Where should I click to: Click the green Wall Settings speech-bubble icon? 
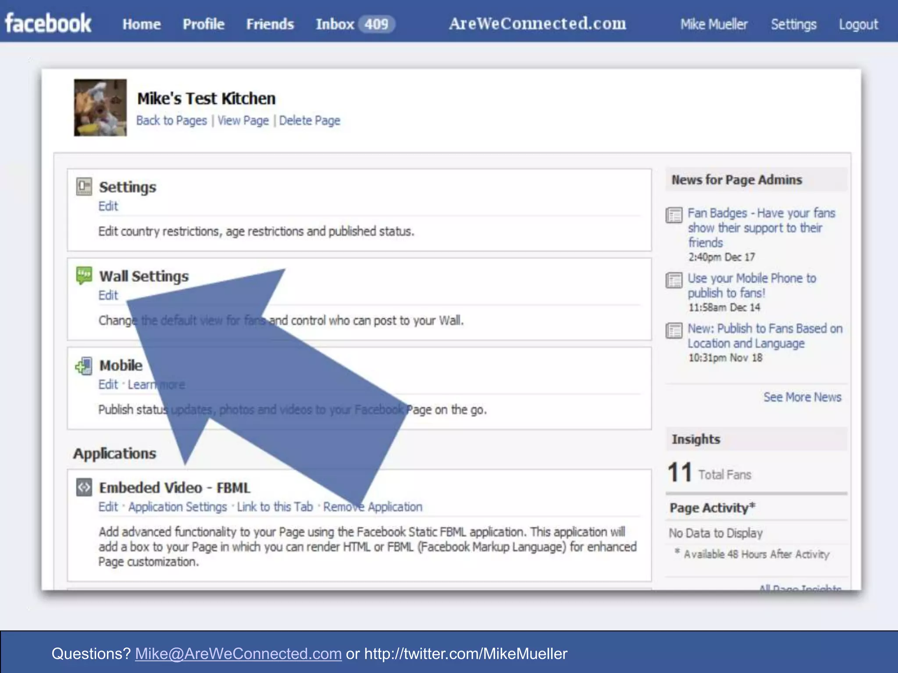tap(84, 275)
